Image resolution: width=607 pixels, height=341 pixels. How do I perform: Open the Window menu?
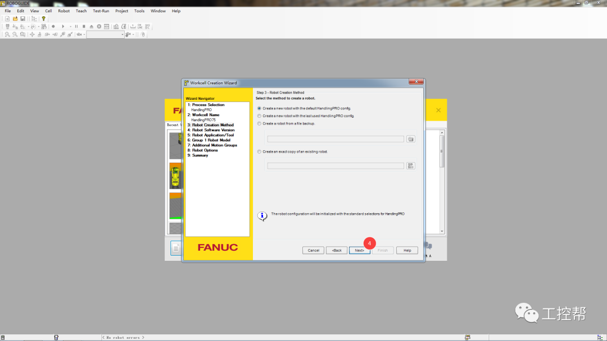[158, 11]
